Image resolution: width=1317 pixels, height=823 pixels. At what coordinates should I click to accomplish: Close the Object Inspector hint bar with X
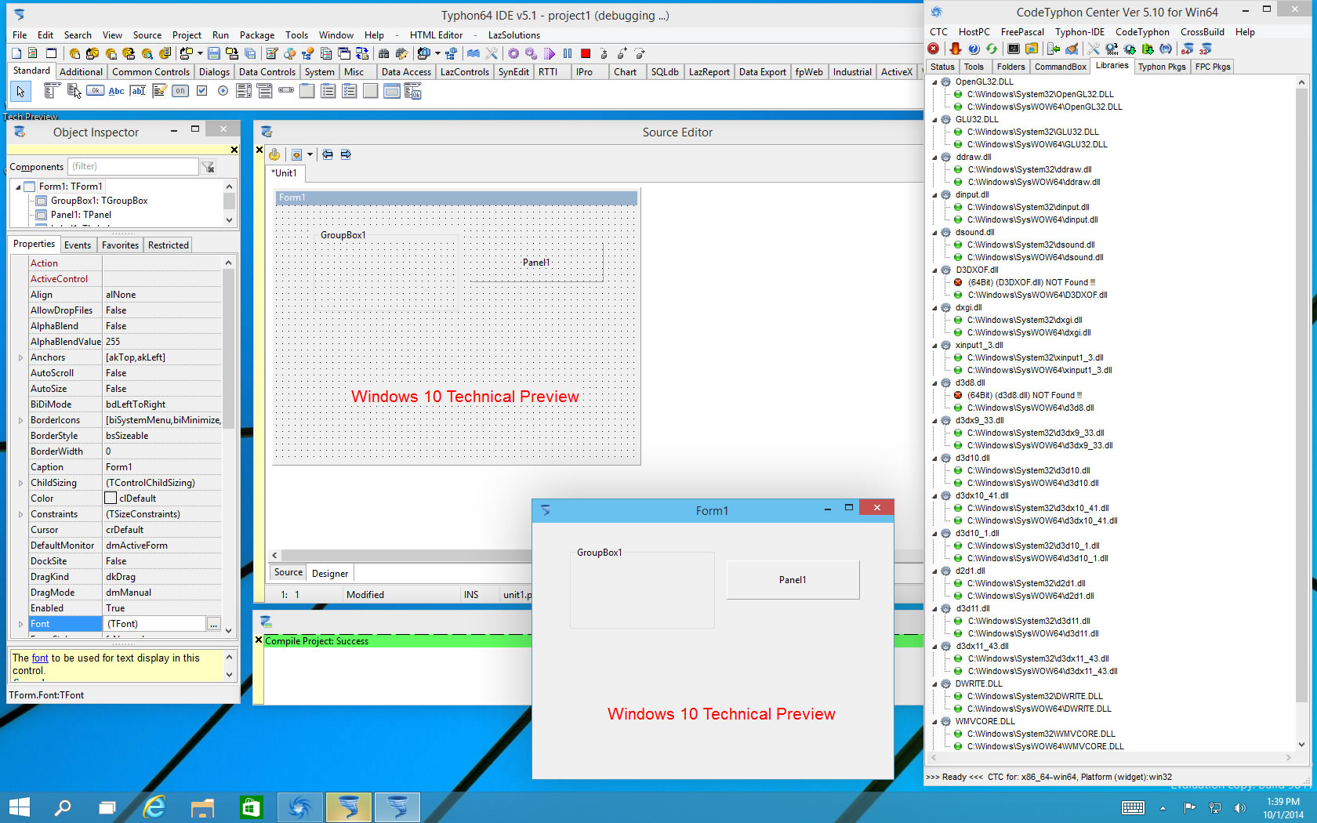click(234, 150)
